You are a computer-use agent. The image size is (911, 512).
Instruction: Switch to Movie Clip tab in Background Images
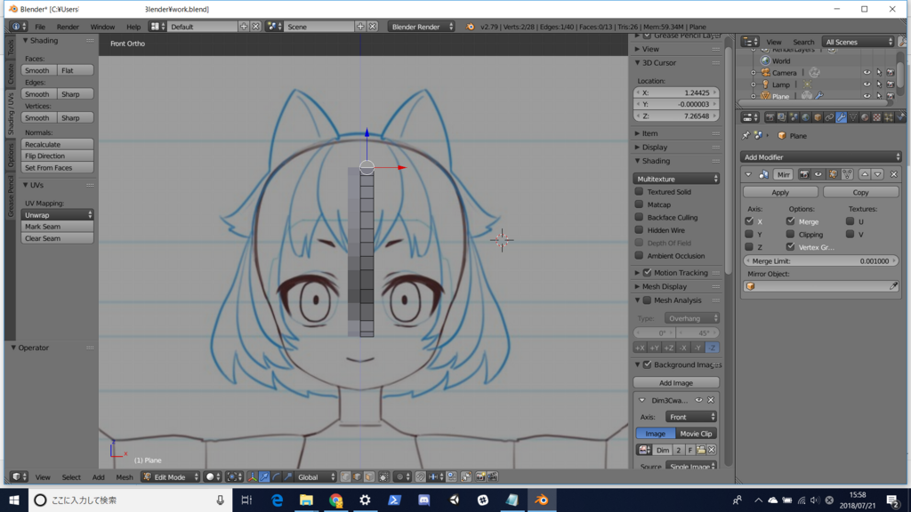[x=696, y=433]
